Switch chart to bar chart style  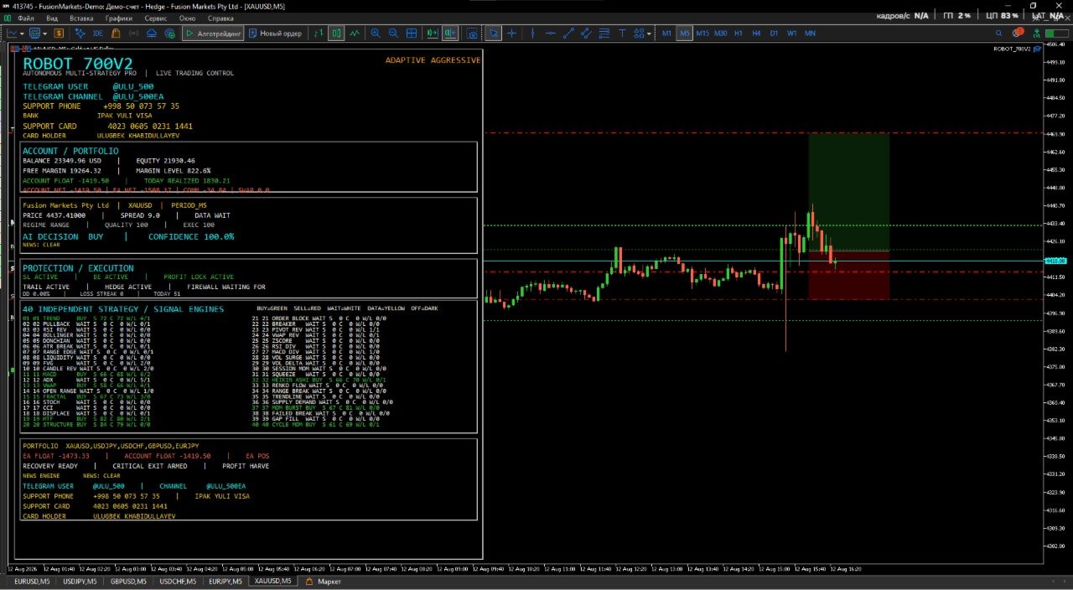pyautogui.click(x=319, y=34)
